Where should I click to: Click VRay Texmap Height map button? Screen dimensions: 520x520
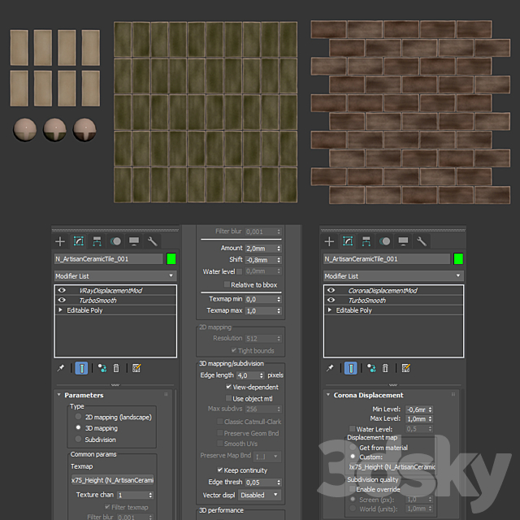[x=113, y=480]
